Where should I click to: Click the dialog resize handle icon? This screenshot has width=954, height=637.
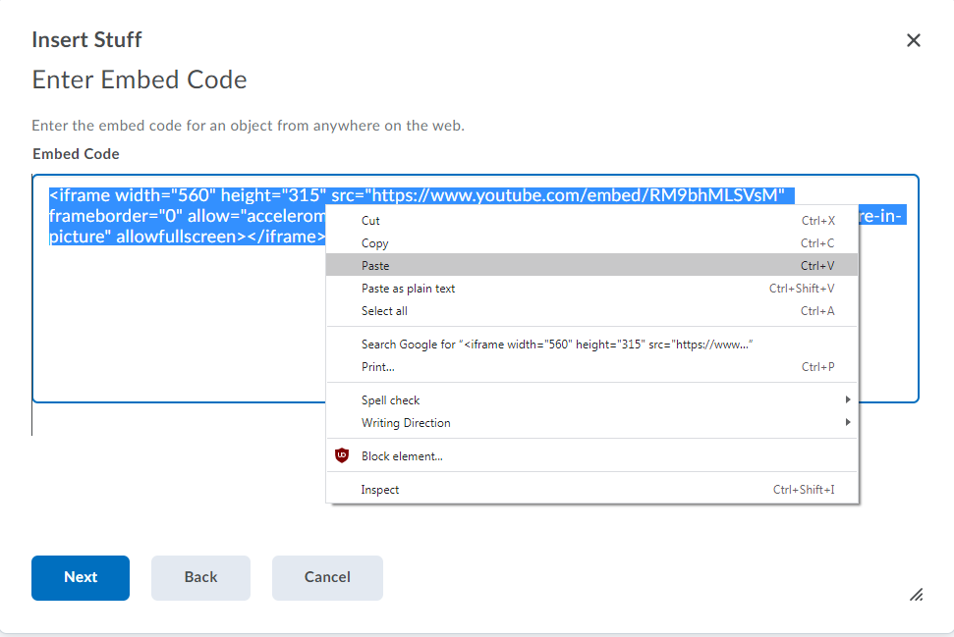(x=917, y=595)
